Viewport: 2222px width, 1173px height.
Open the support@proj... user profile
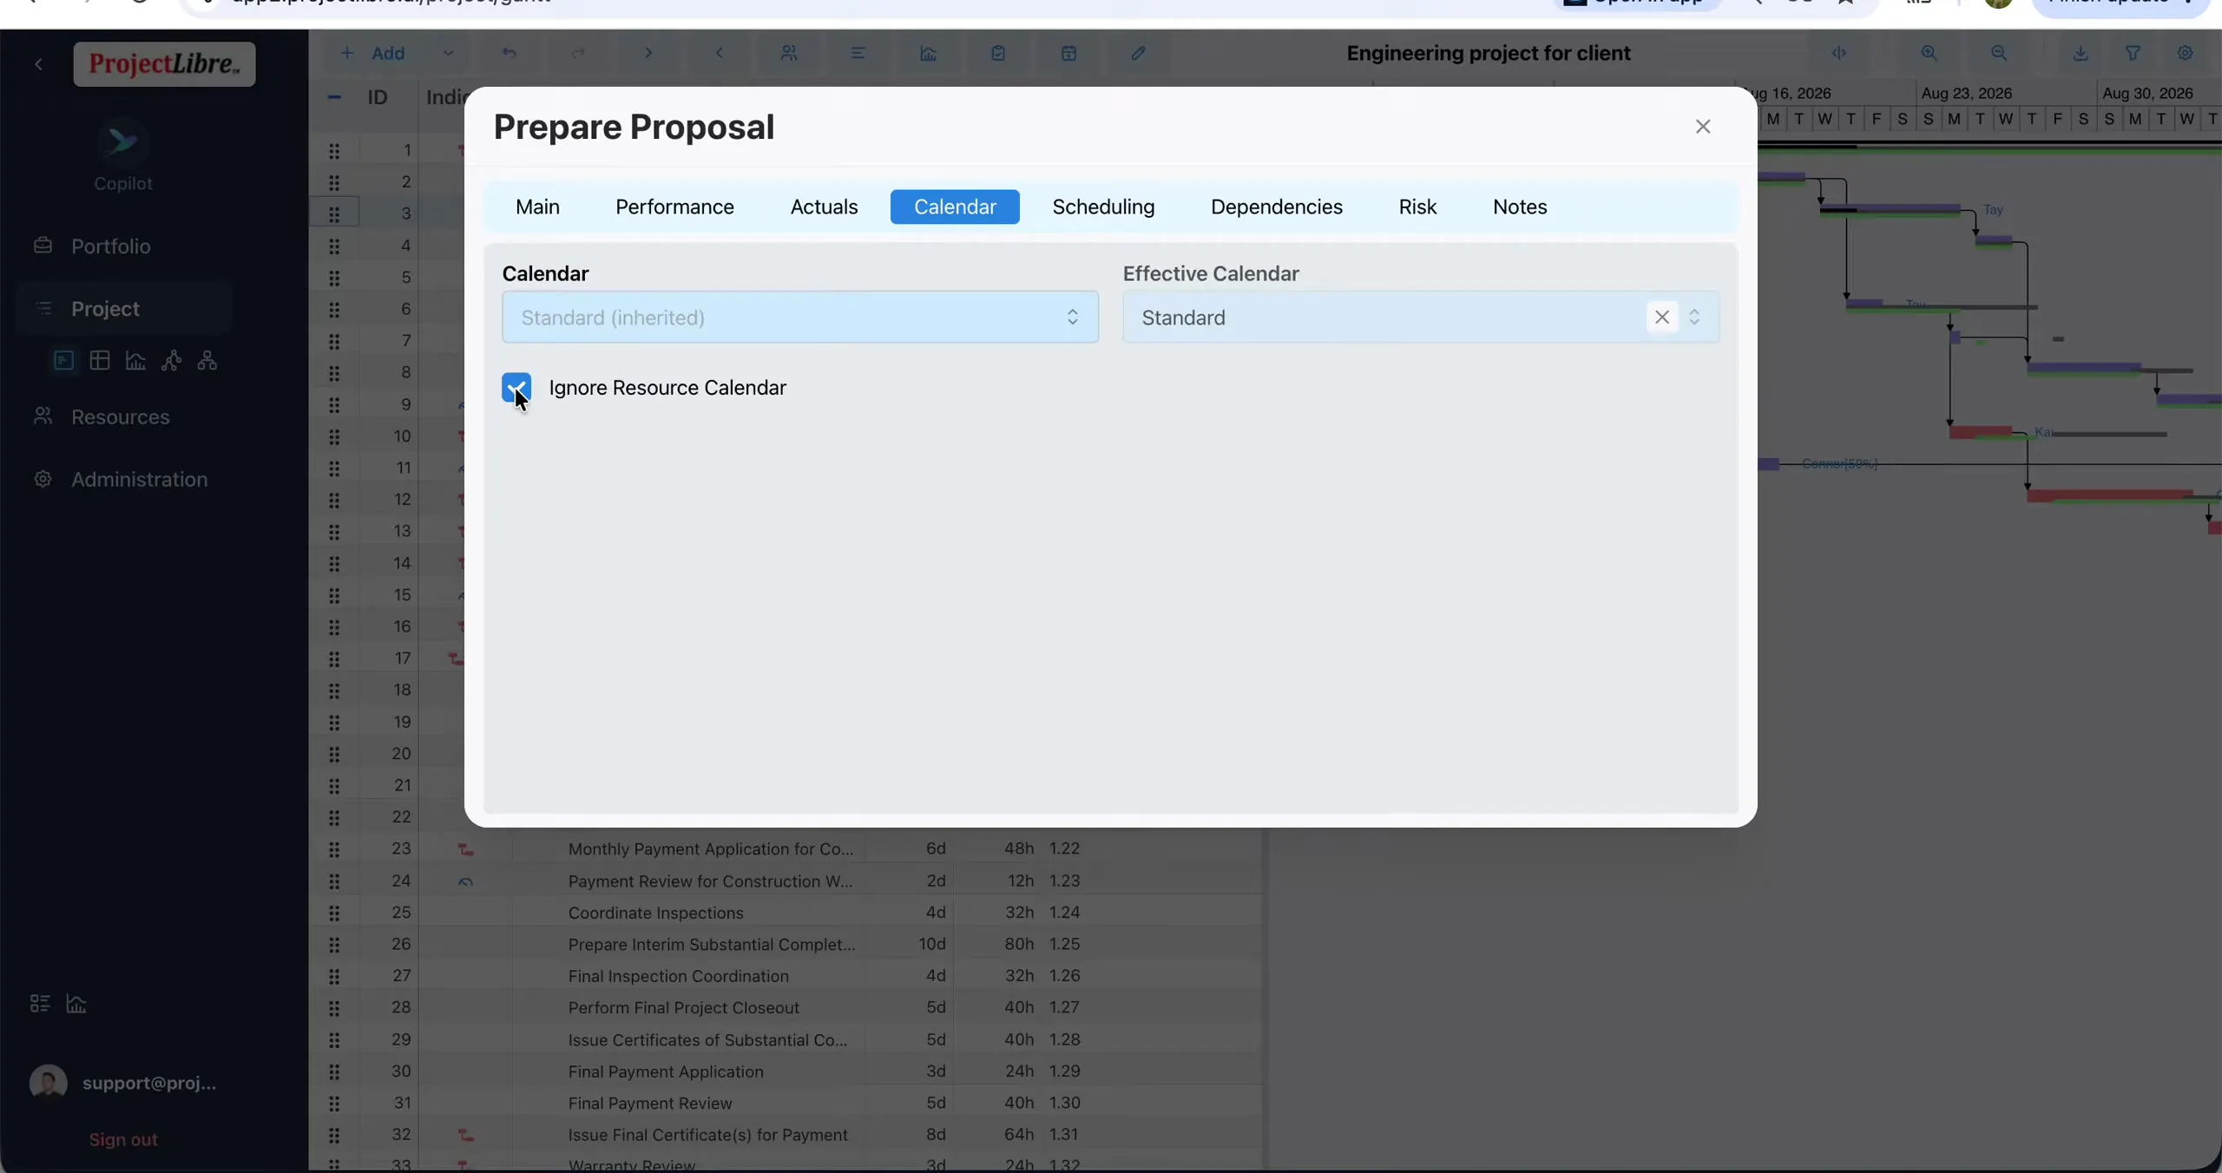click(123, 1083)
